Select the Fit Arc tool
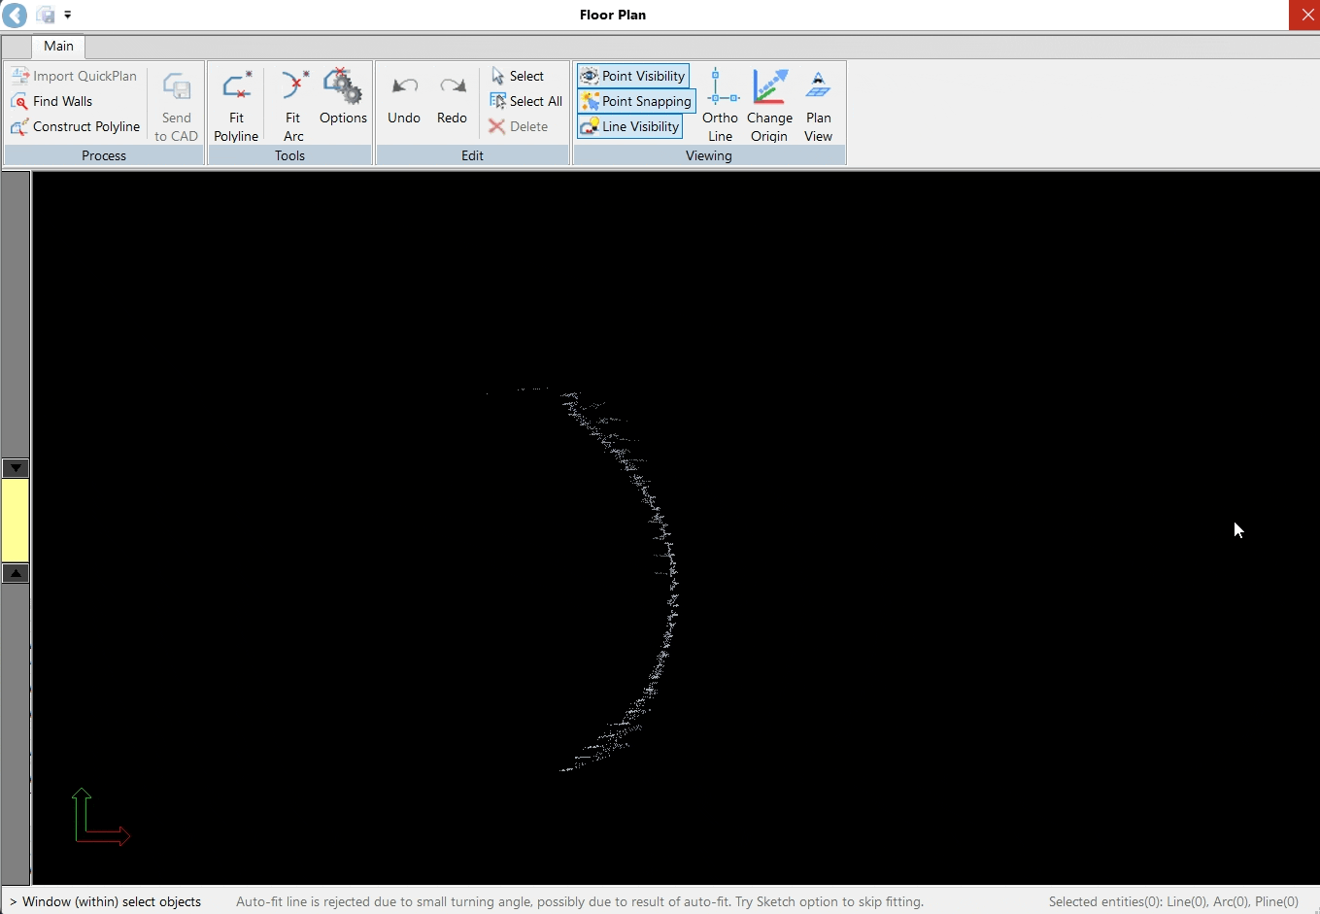 (x=293, y=105)
